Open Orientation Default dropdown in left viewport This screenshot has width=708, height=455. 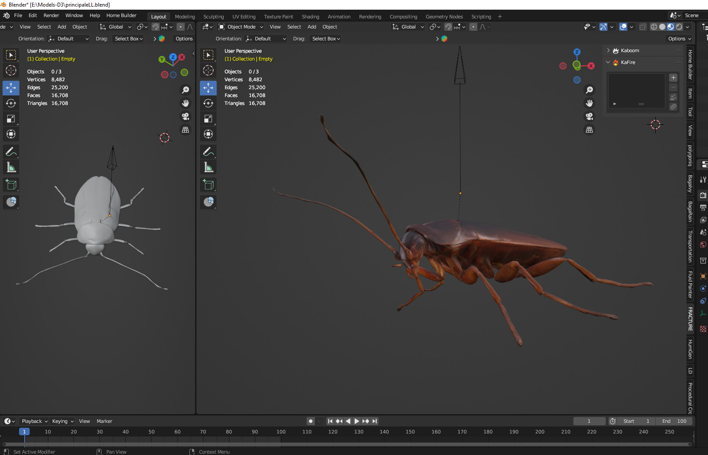pos(69,39)
